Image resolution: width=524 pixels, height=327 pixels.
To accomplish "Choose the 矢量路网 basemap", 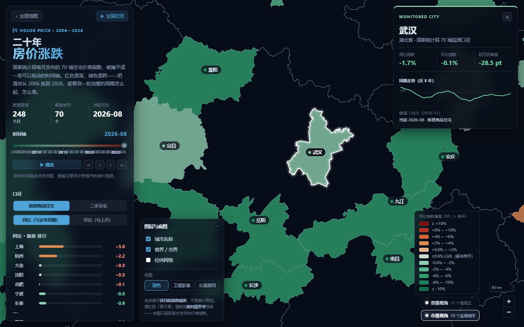I will (207, 285).
